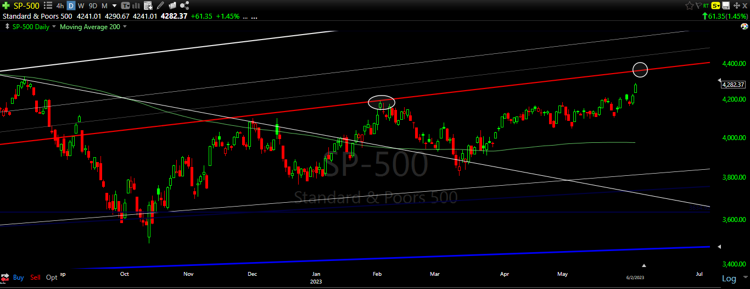Click the 3,600.00 price axis label
The image size is (750, 289).
[x=734, y=220]
